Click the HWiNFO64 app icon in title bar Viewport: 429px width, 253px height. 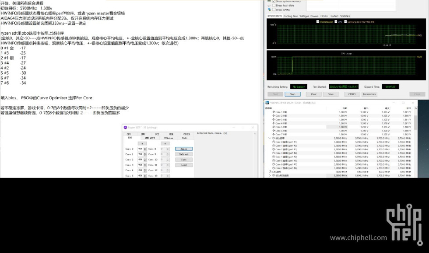pyautogui.click(x=267, y=103)
